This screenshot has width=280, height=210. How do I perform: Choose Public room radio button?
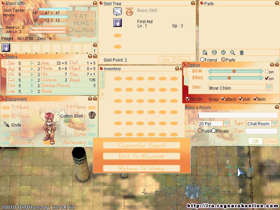tap(199, 131)
